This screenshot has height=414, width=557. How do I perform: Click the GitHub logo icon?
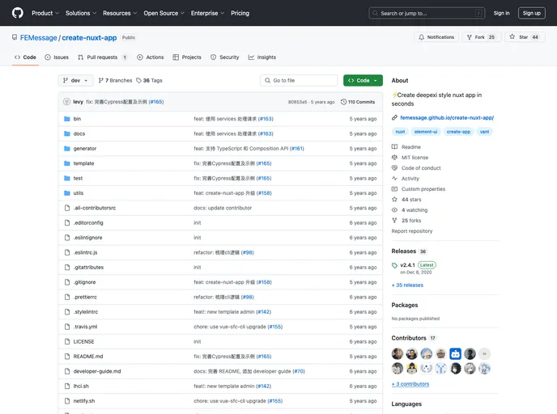tap(18, 13)
